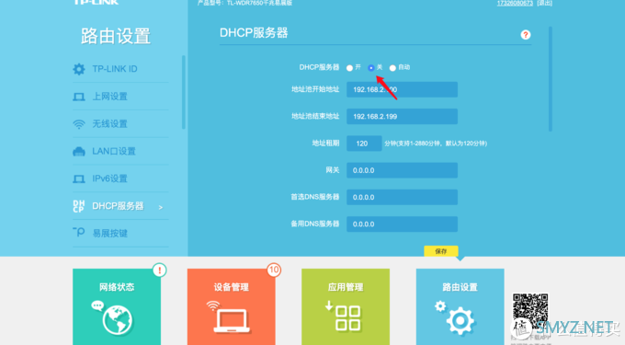The height and width of the screenshot is (345, 625).
Task: Click the 网关 input field
Action: pos(402,170)
